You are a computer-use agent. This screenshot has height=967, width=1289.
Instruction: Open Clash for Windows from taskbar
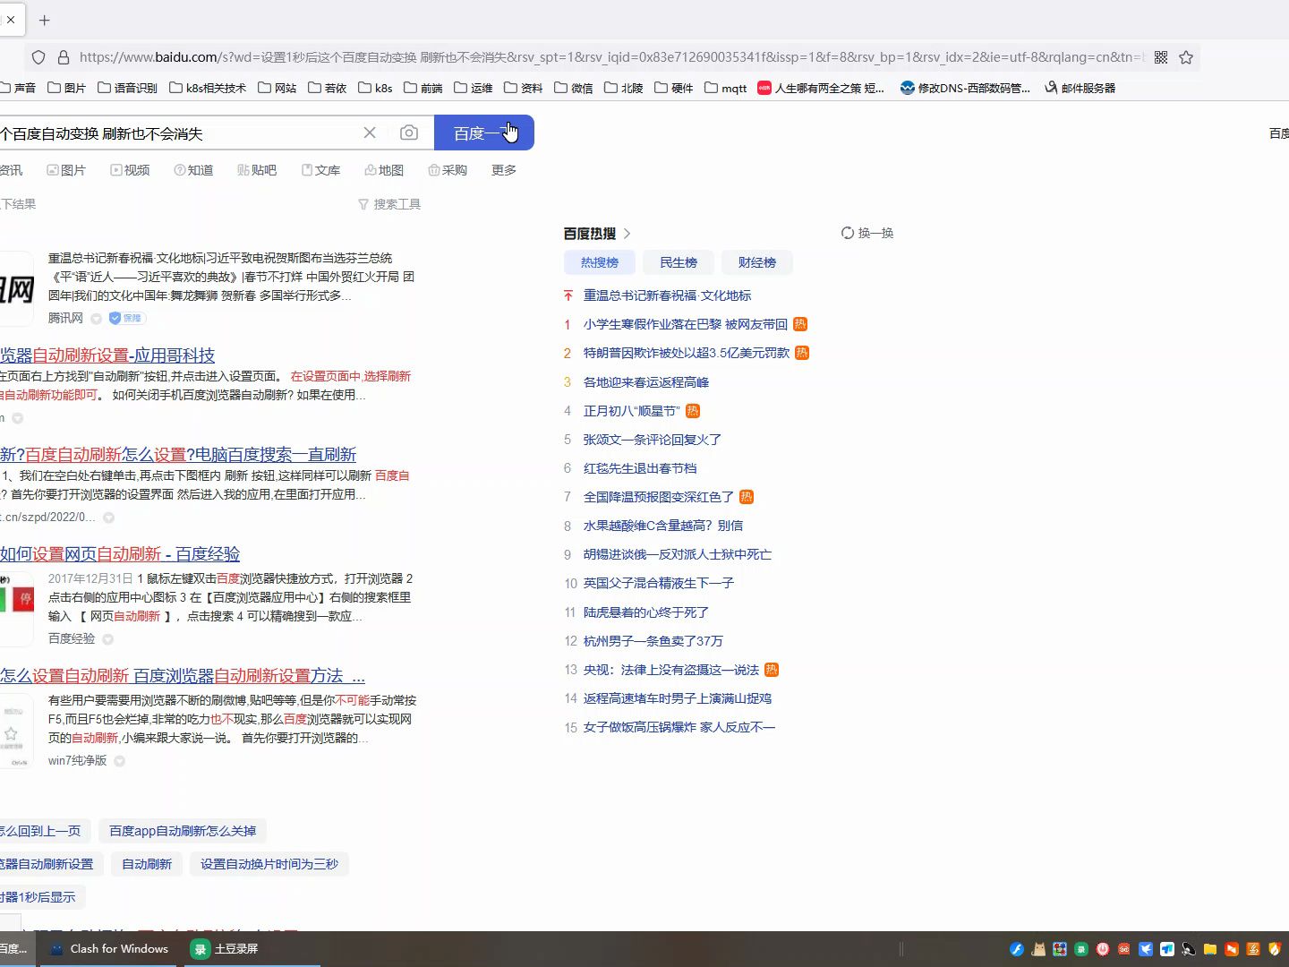pos(109,949)
